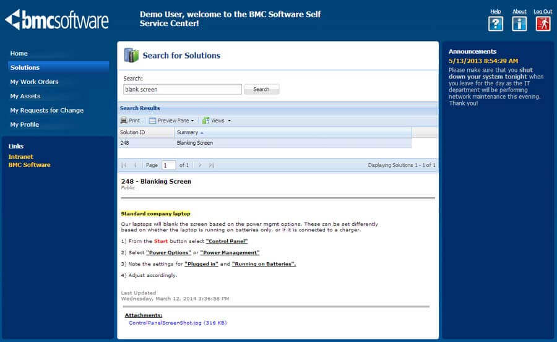Go to next results page
The image size is (557, 342).
(200, 165)
